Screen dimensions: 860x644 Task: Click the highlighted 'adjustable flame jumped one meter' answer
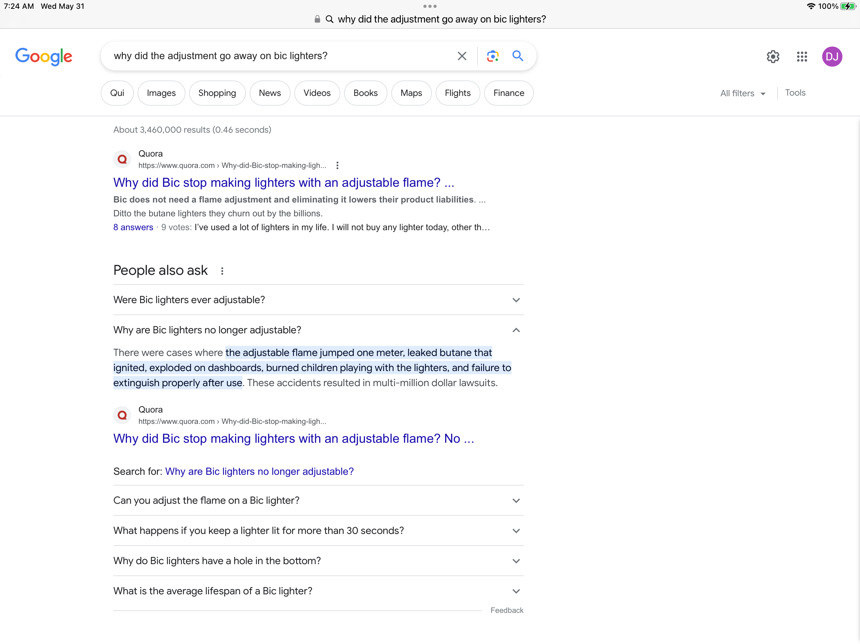click(312, 368)
